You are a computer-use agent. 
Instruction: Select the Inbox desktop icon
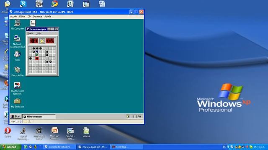tap(17, 56)
